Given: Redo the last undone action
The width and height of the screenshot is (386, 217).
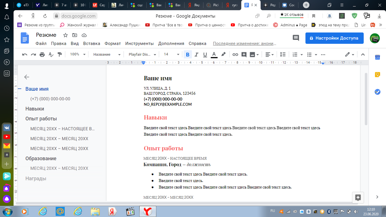Looking at the screenshot, I should pos(33,55).
